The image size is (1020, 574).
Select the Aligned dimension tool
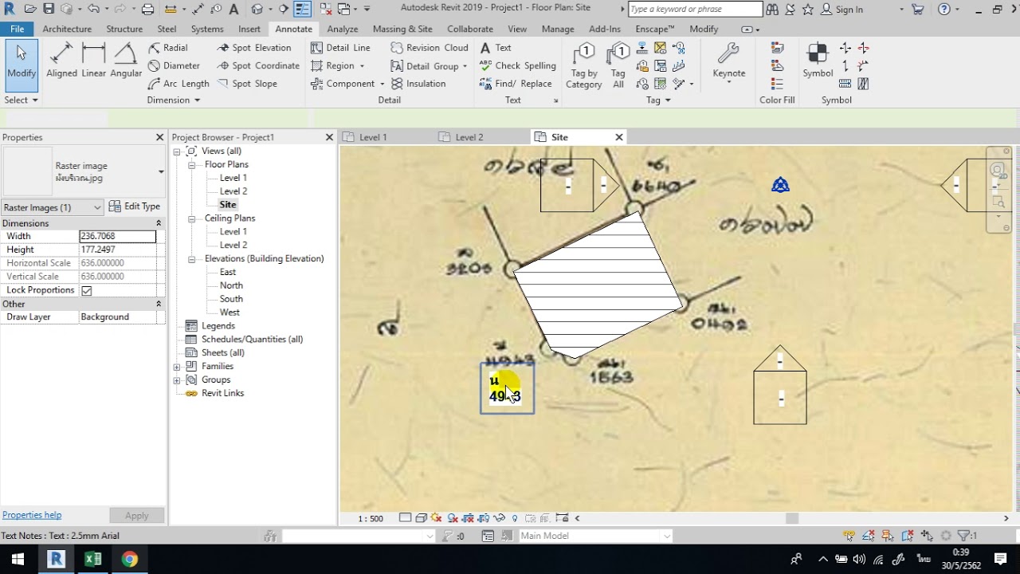(61, 61)
